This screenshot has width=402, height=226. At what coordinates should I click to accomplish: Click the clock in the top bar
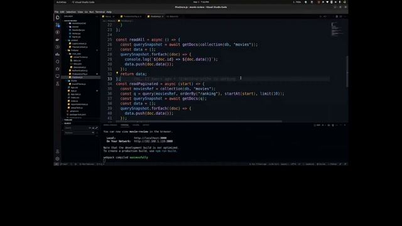click(201, 2)
